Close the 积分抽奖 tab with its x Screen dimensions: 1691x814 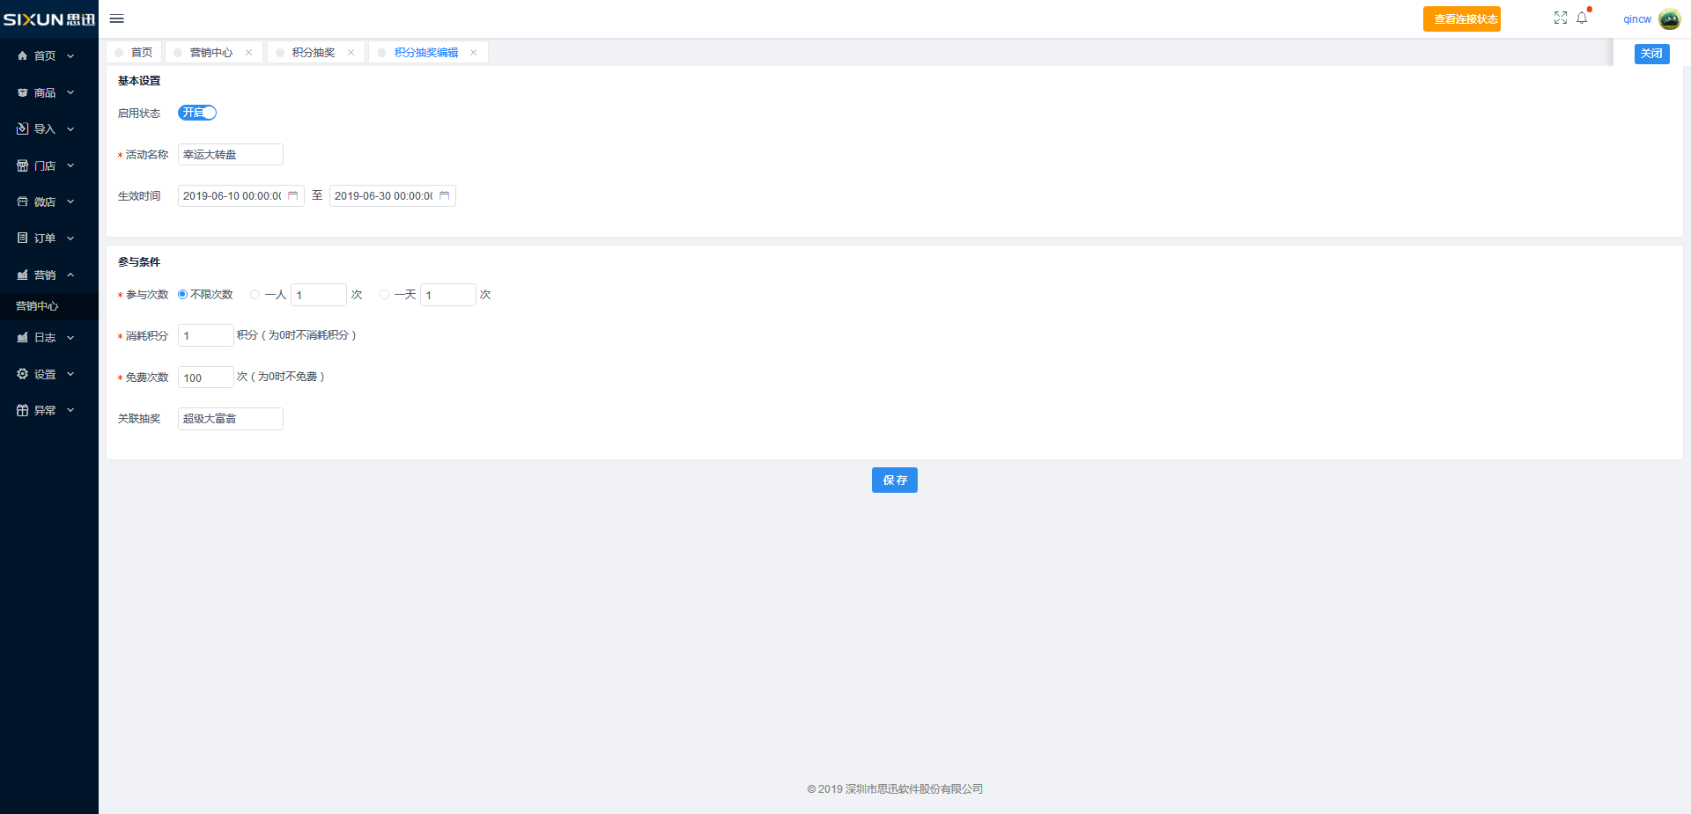click(351, 53)
